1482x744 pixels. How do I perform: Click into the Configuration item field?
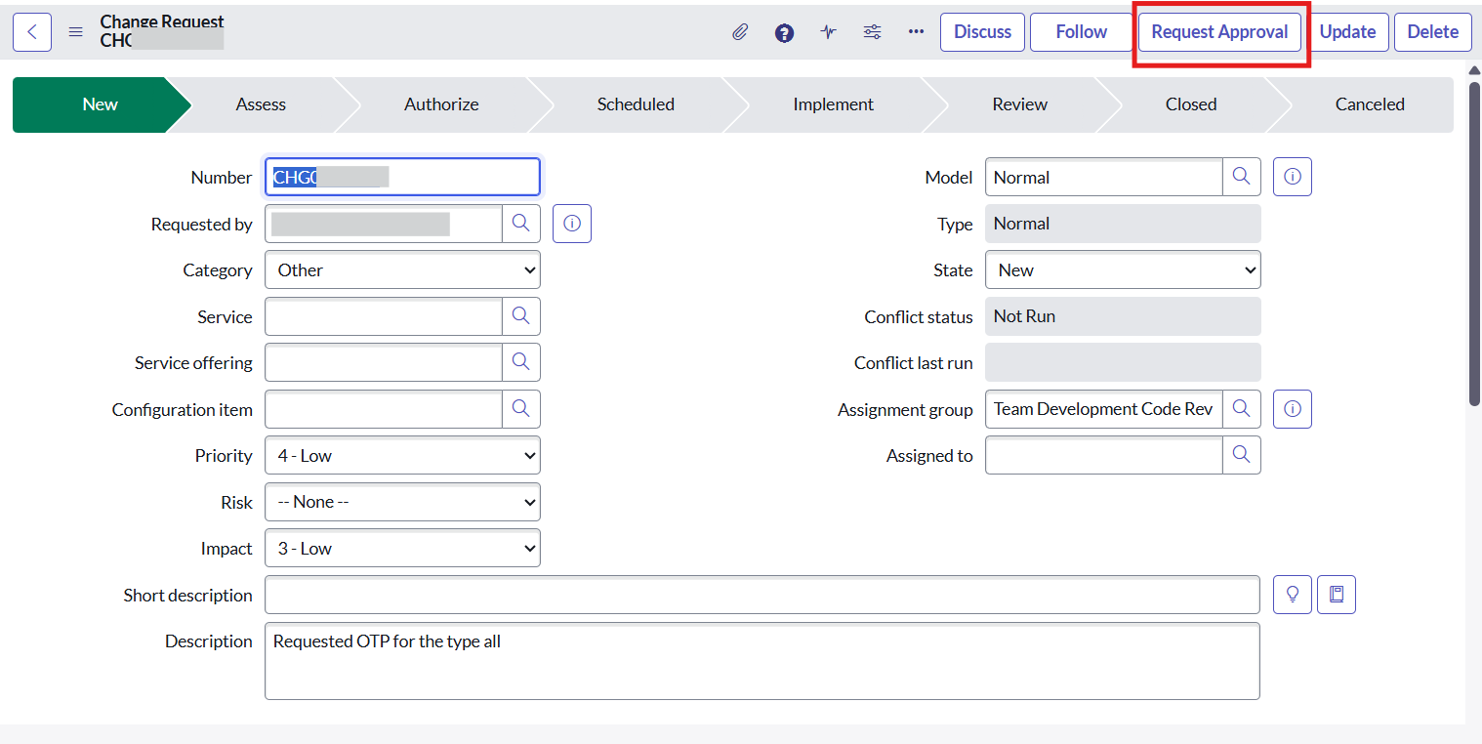pos(384,409)
